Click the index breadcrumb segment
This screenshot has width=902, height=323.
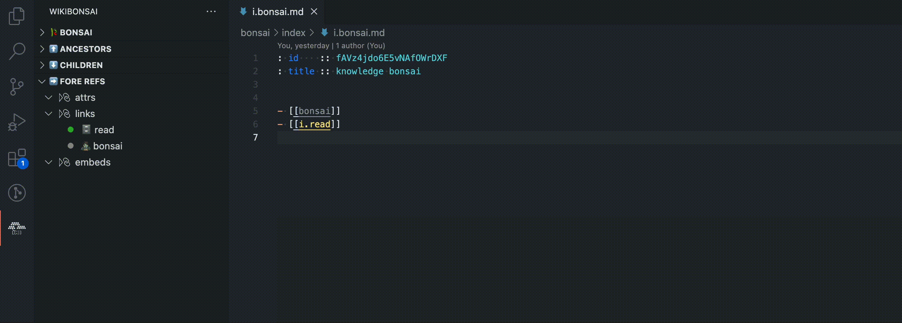294,33
